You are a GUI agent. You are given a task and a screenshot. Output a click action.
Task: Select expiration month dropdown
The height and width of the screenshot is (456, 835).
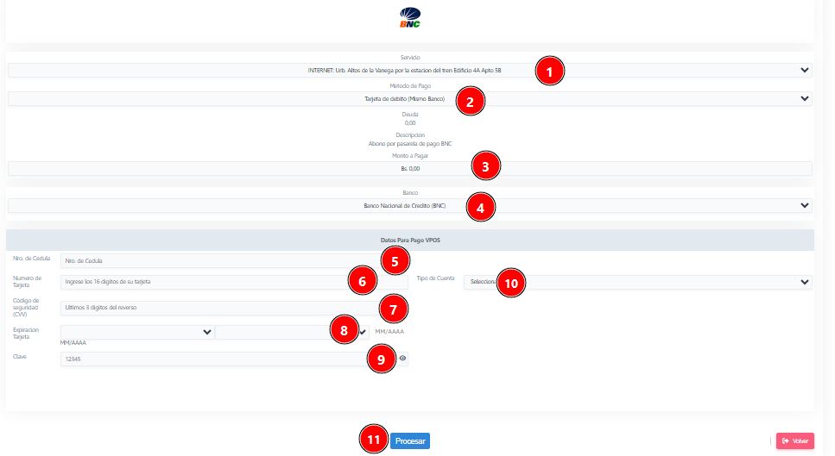[136, 332]
